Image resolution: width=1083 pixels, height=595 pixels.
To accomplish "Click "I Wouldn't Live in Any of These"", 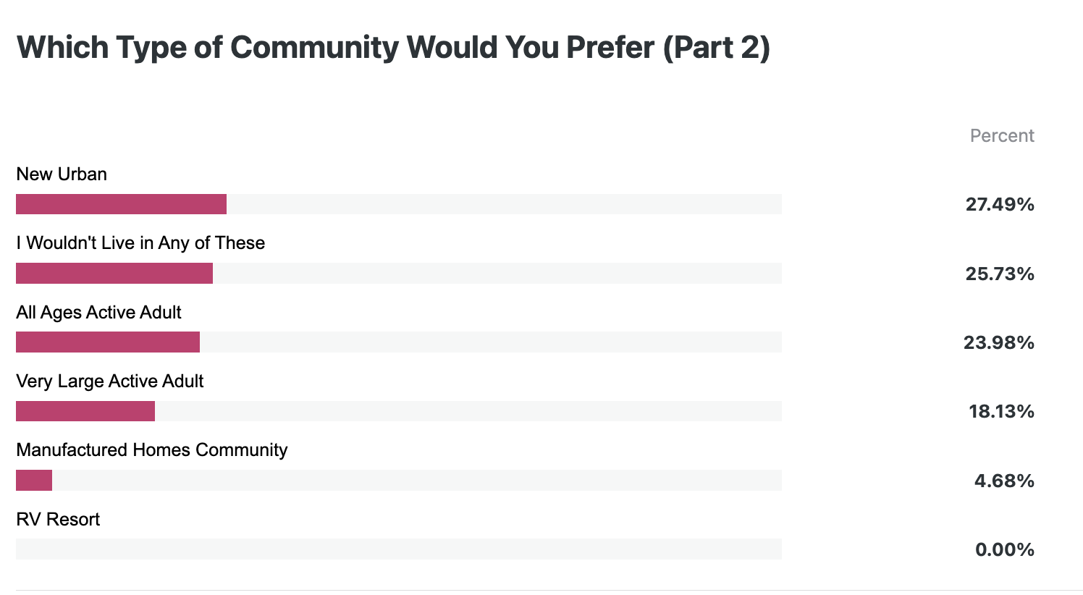I will click(x=140, y=243).
